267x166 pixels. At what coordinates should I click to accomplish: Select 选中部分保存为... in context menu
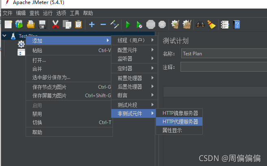click(68, 77)
